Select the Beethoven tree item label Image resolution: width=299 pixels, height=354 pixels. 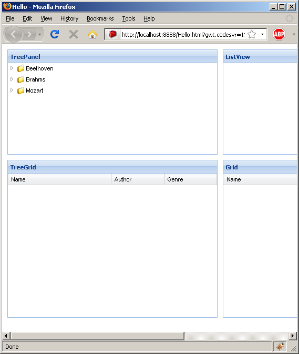point(39,68)
